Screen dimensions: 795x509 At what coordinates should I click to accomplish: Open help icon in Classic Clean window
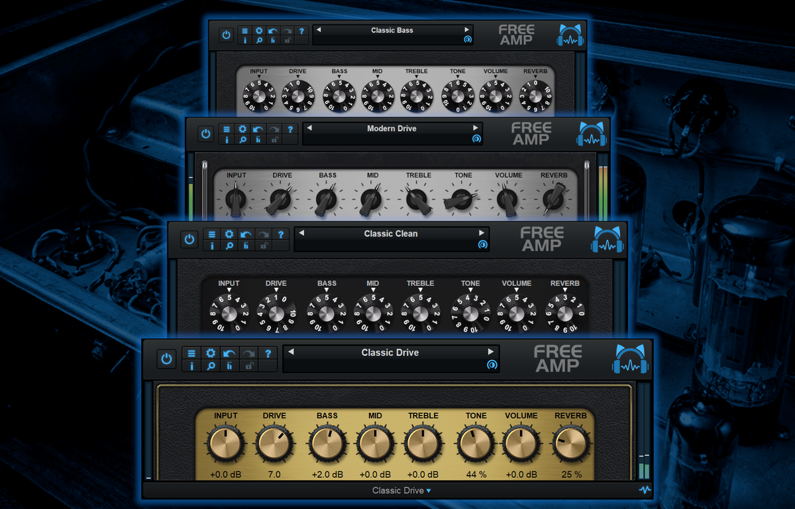click(281, 234)
